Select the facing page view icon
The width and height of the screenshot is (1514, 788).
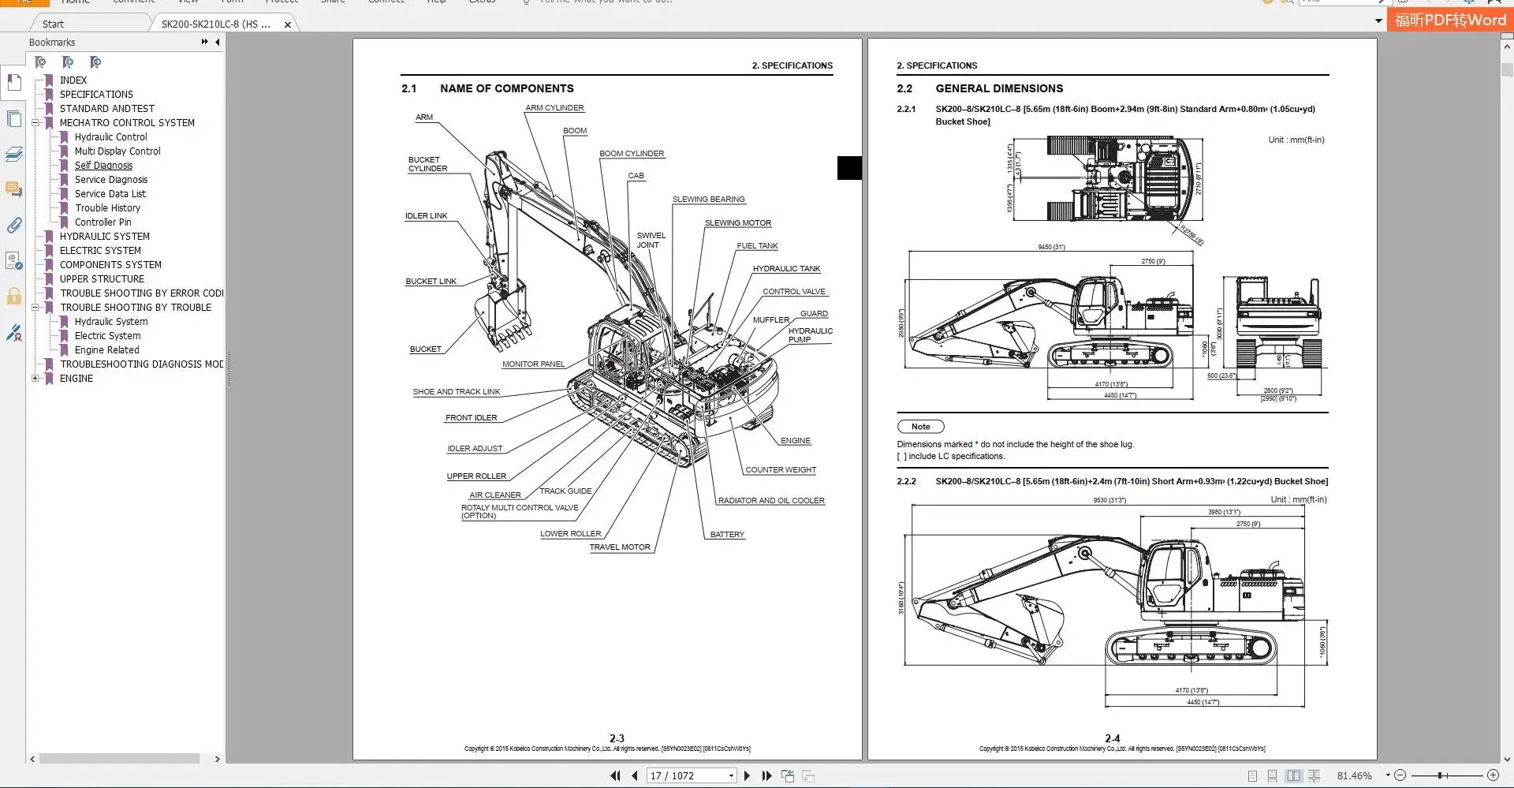coord(1294,776)
